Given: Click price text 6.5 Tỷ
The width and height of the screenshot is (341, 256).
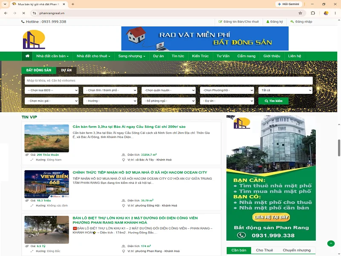Looking at the screenshot, I should [41, 246].
